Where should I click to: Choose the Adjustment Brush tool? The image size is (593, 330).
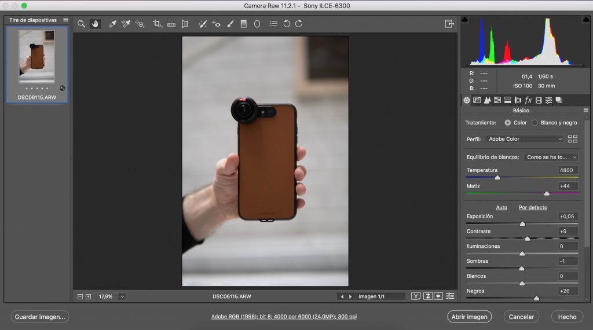tap(229, 24)
